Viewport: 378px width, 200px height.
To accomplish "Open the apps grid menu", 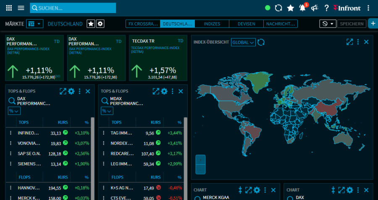I will (x=9, y=8).
